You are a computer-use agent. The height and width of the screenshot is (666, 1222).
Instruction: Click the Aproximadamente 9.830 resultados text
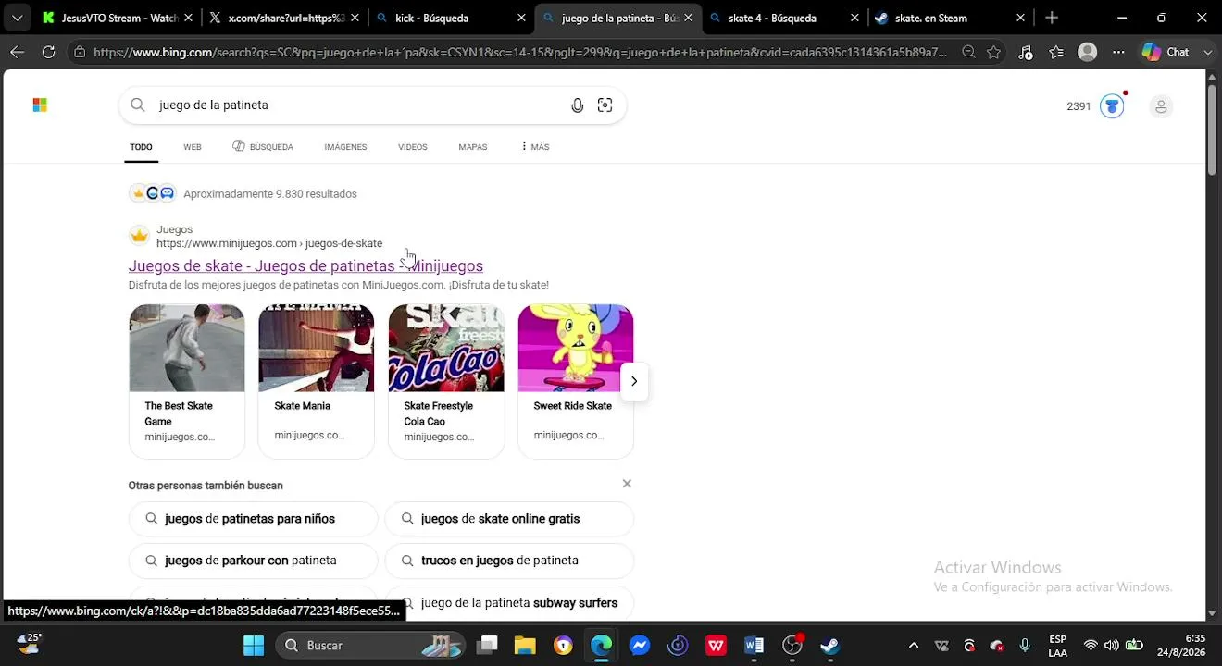point(270,194)
